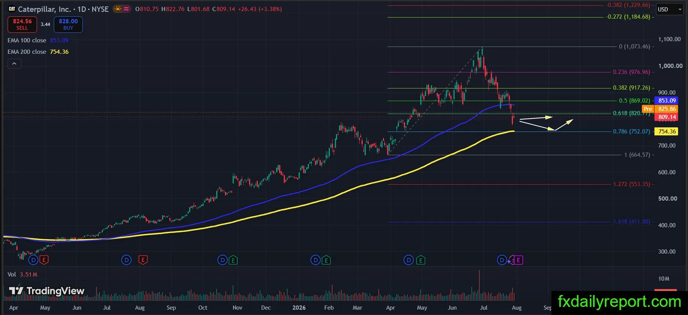Click the open value O810.75
Image resolution: width=688 pixels, height=315 pixels.
(x=147, y=9)
